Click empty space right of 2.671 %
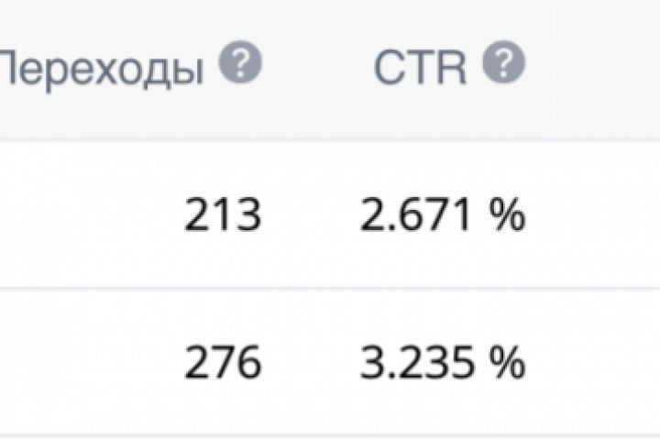Screen dimensions: 660x440 (596, 216)
